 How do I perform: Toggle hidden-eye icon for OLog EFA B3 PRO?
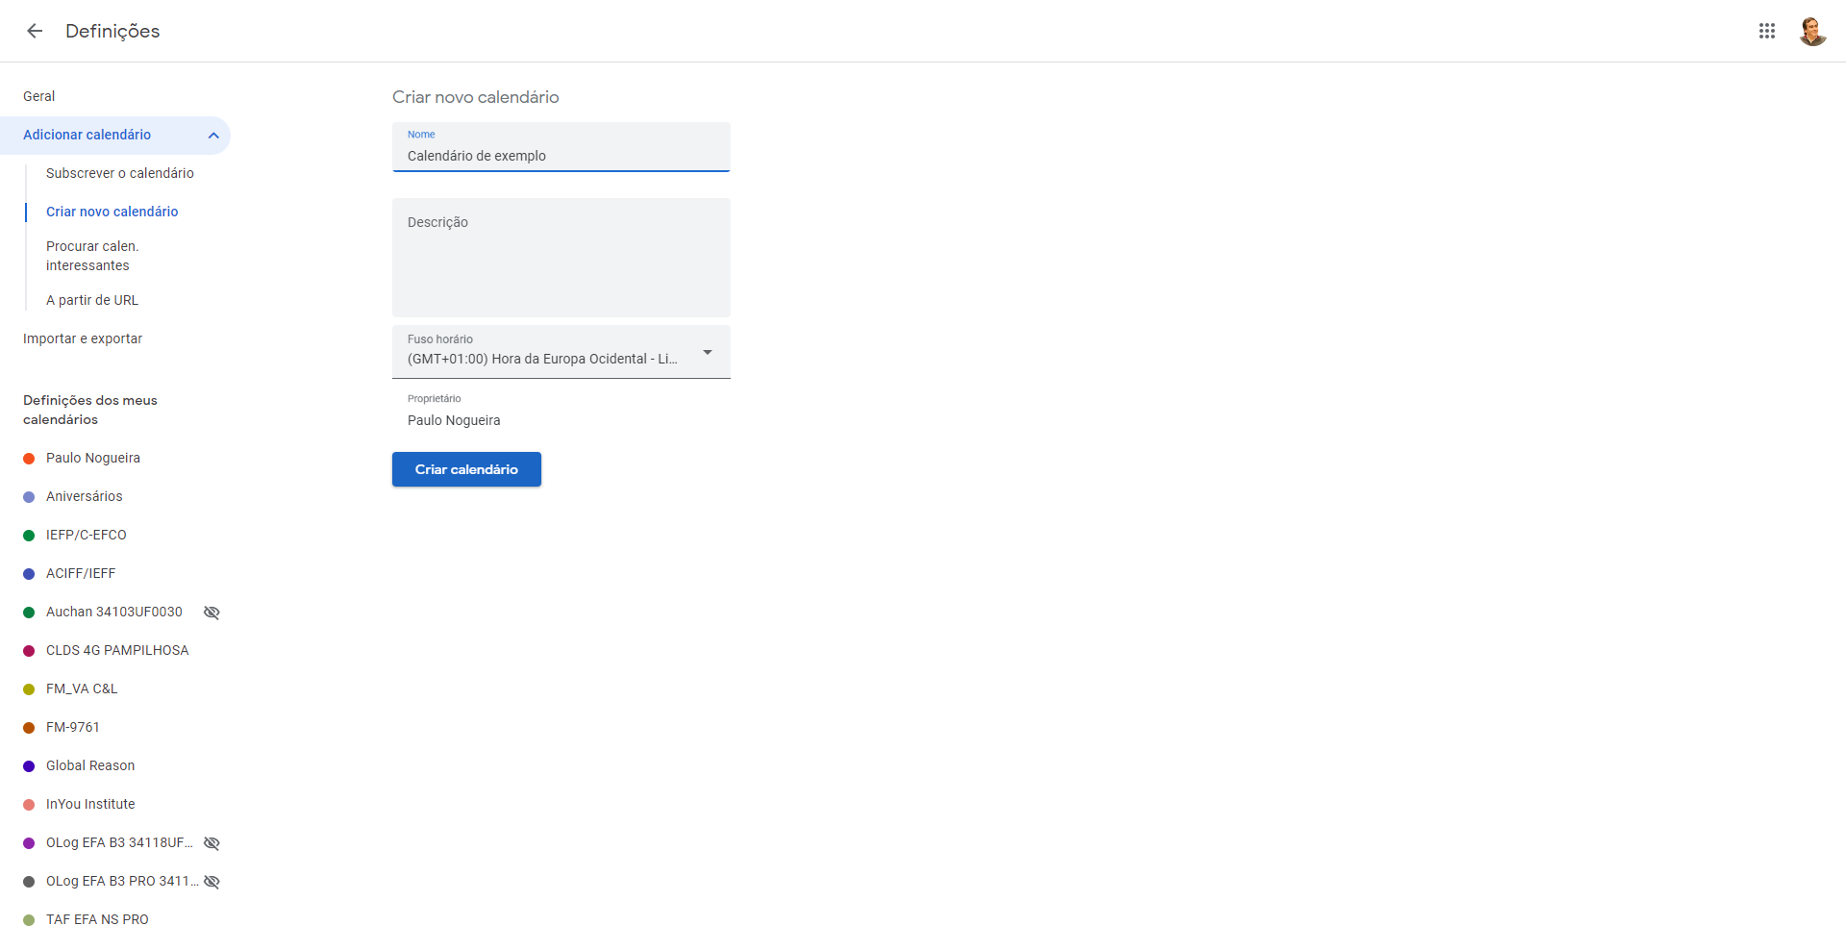point(212,882)
